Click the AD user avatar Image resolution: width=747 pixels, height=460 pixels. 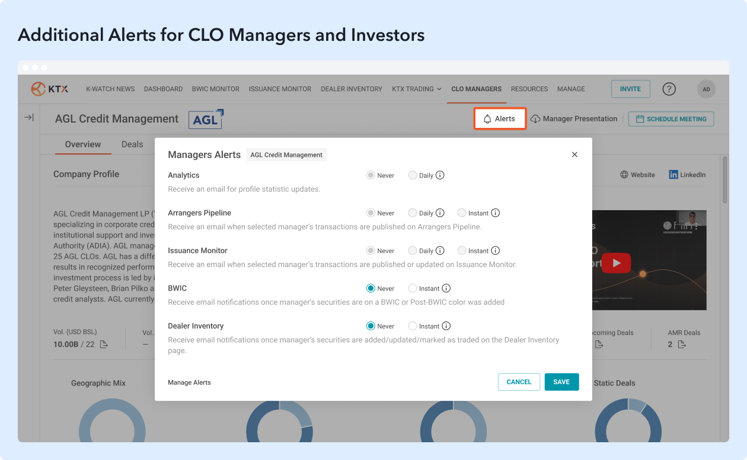tap(706, 89)
